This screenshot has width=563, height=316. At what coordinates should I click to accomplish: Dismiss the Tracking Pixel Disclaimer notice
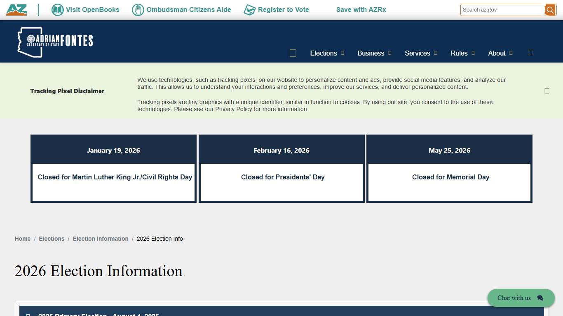pos(547,91)
